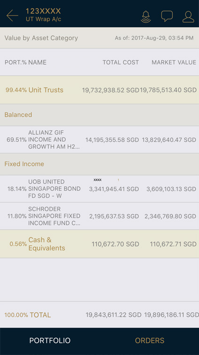This screenshot has height=355, width=199.
Task: Click the NAME column header
Action: (x=37, y=62)
